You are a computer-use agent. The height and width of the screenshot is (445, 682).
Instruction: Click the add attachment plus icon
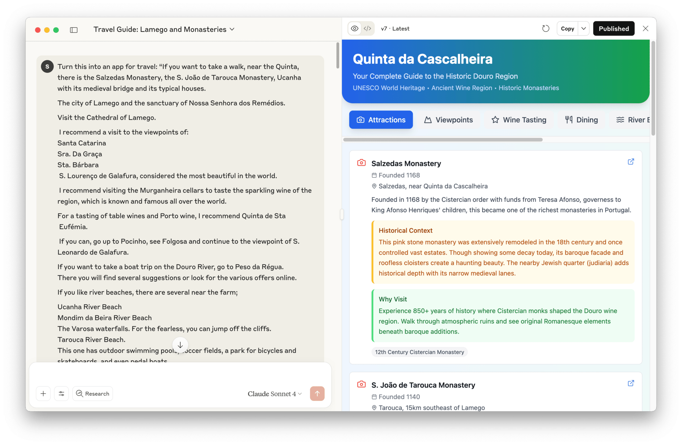43,394
